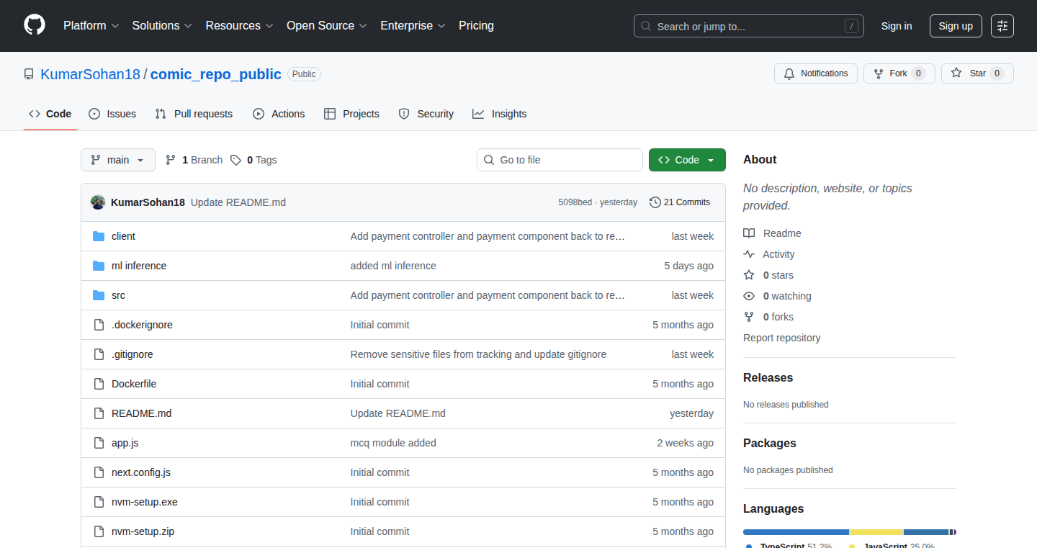The width and height of the screenshot is (1037, 548).
Task: Open the Pricing link
Action: pos(476,26)
